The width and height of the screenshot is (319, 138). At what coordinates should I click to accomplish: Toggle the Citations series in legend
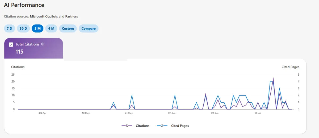(135, 126)
